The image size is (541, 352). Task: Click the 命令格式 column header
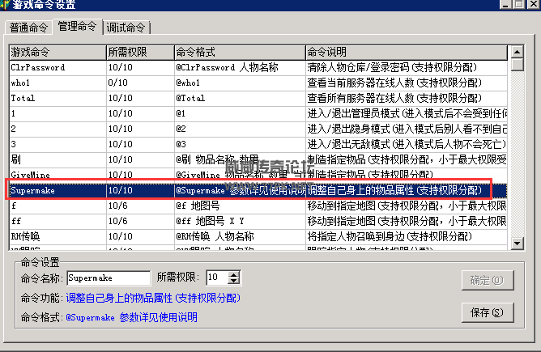click(x=238, y=52)
